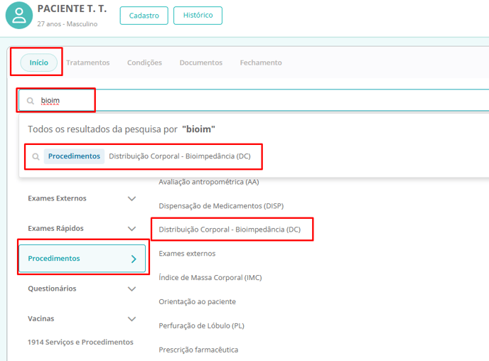
Task: Click the magnifier icon in search result row
Action: (36, 156)
